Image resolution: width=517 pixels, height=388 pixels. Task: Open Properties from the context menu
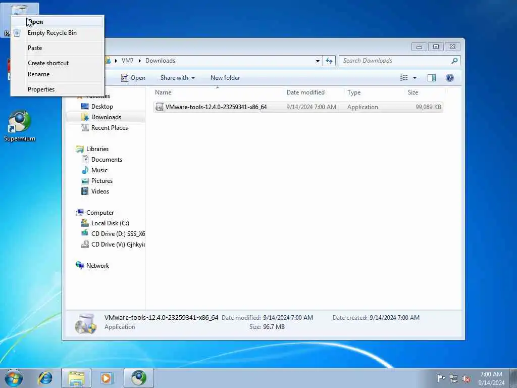coord(57,89)
